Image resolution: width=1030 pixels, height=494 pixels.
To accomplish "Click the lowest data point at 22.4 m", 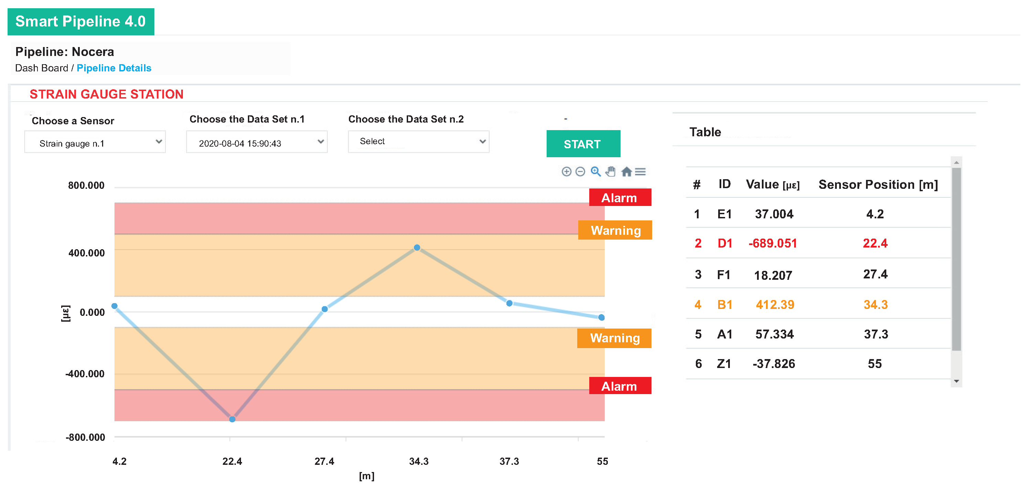I will point(232,419).
